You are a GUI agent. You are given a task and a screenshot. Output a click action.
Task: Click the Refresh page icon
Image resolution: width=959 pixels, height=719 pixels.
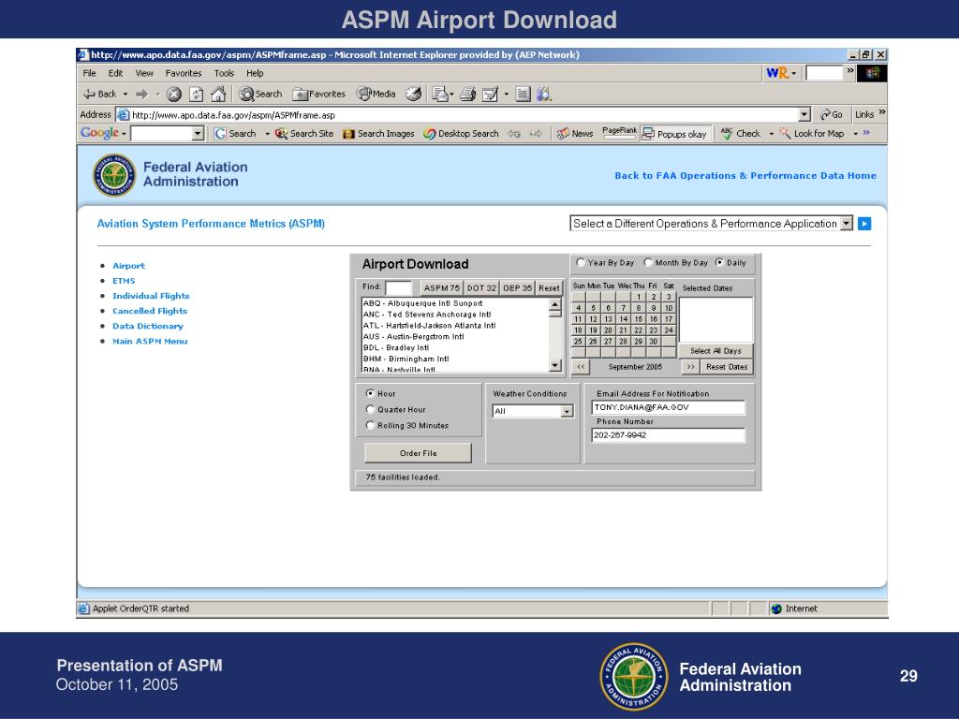197,95
